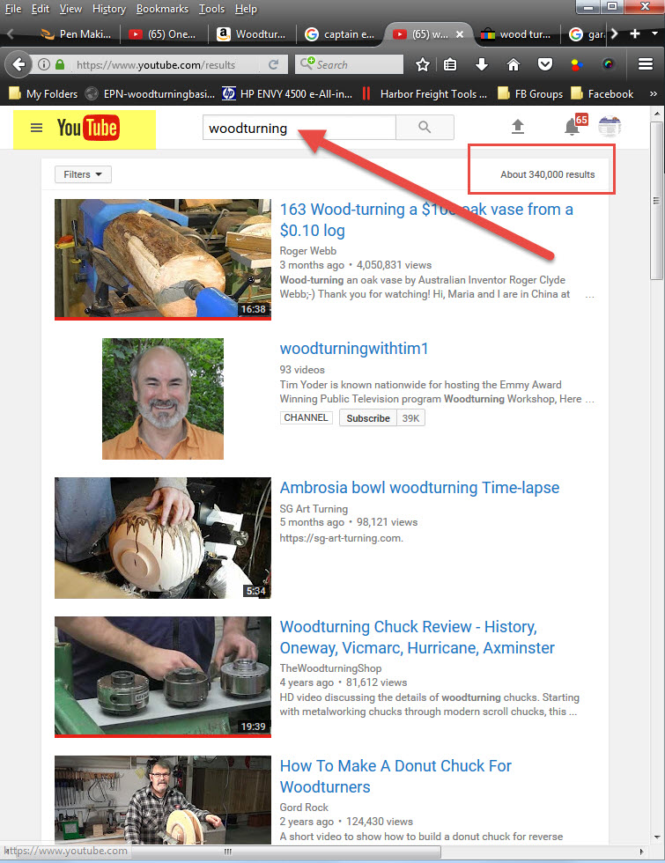The image size is (665, 863).
Task: Open the Filters dropdown
Action: 83,174
